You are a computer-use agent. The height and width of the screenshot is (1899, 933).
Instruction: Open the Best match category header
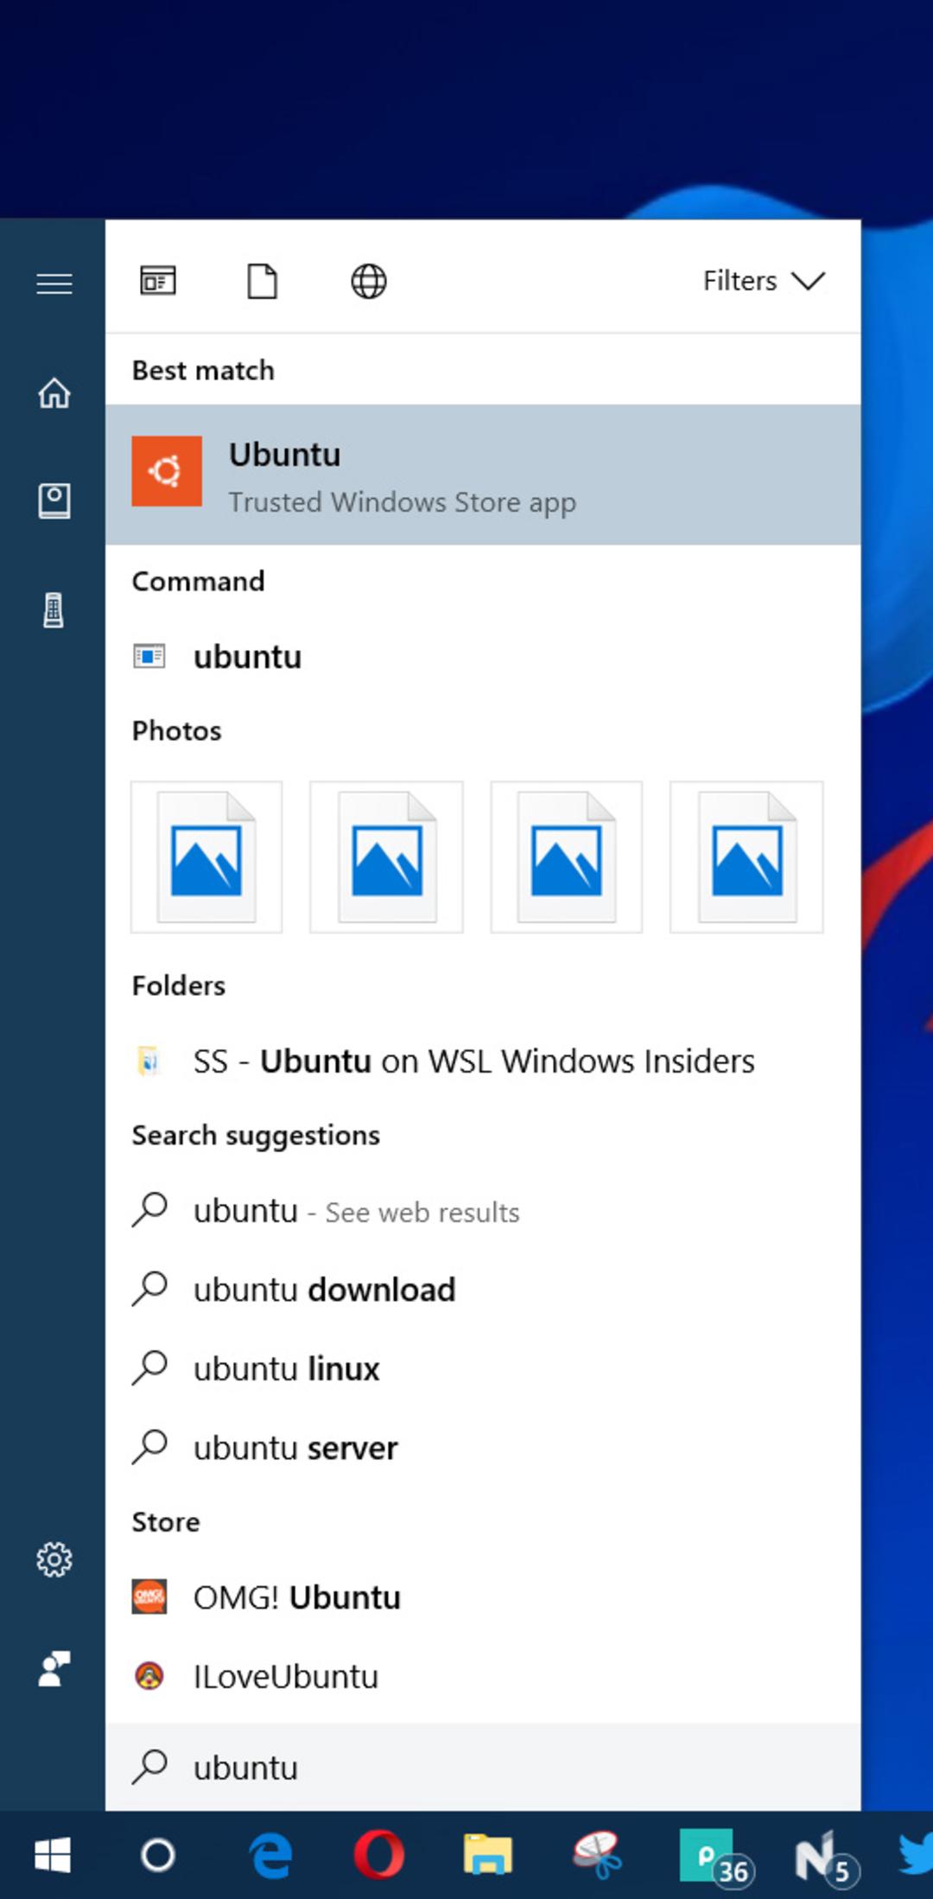coord(203,370)
